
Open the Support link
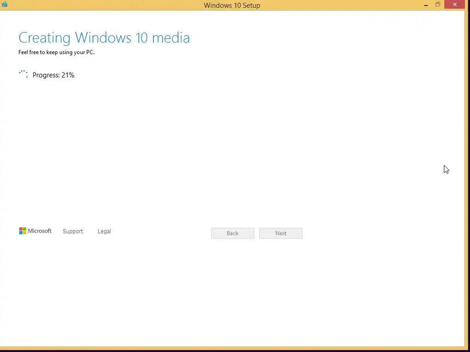coord(73,231)
